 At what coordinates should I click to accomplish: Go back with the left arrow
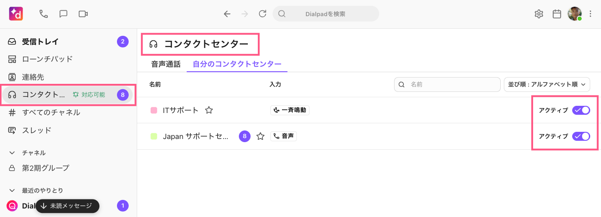pyautogui.click(x=227, y=14)
